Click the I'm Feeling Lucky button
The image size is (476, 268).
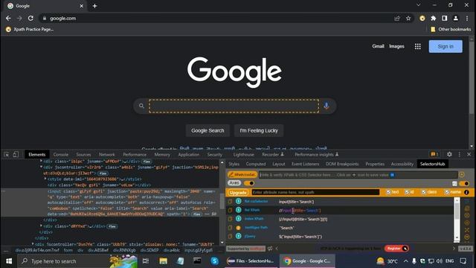tap(259, 130)
